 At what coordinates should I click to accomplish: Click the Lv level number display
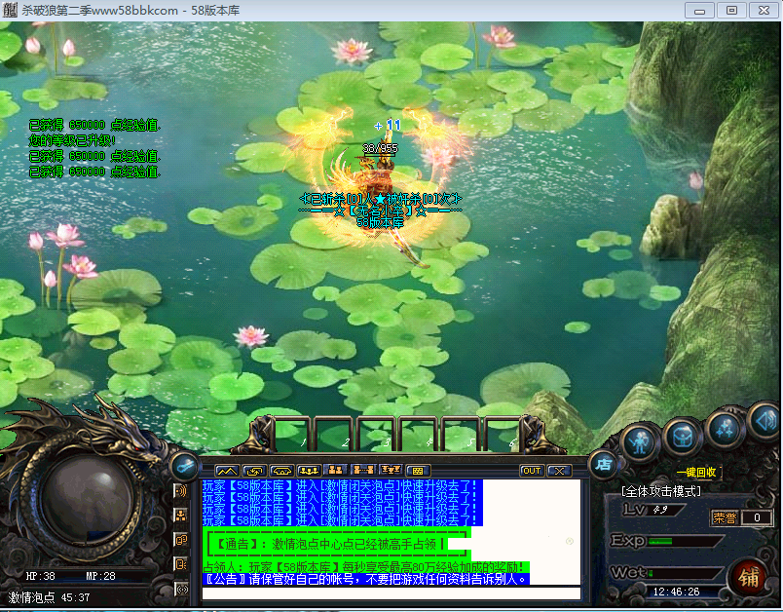point(660,510)
